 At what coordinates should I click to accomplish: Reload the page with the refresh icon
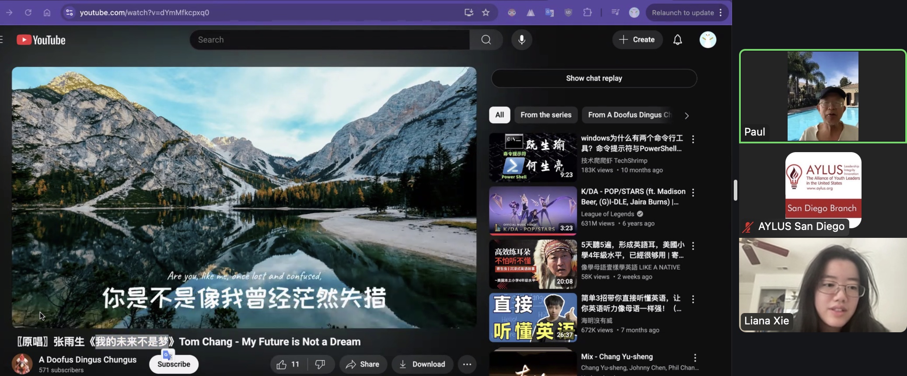(28, 13)
